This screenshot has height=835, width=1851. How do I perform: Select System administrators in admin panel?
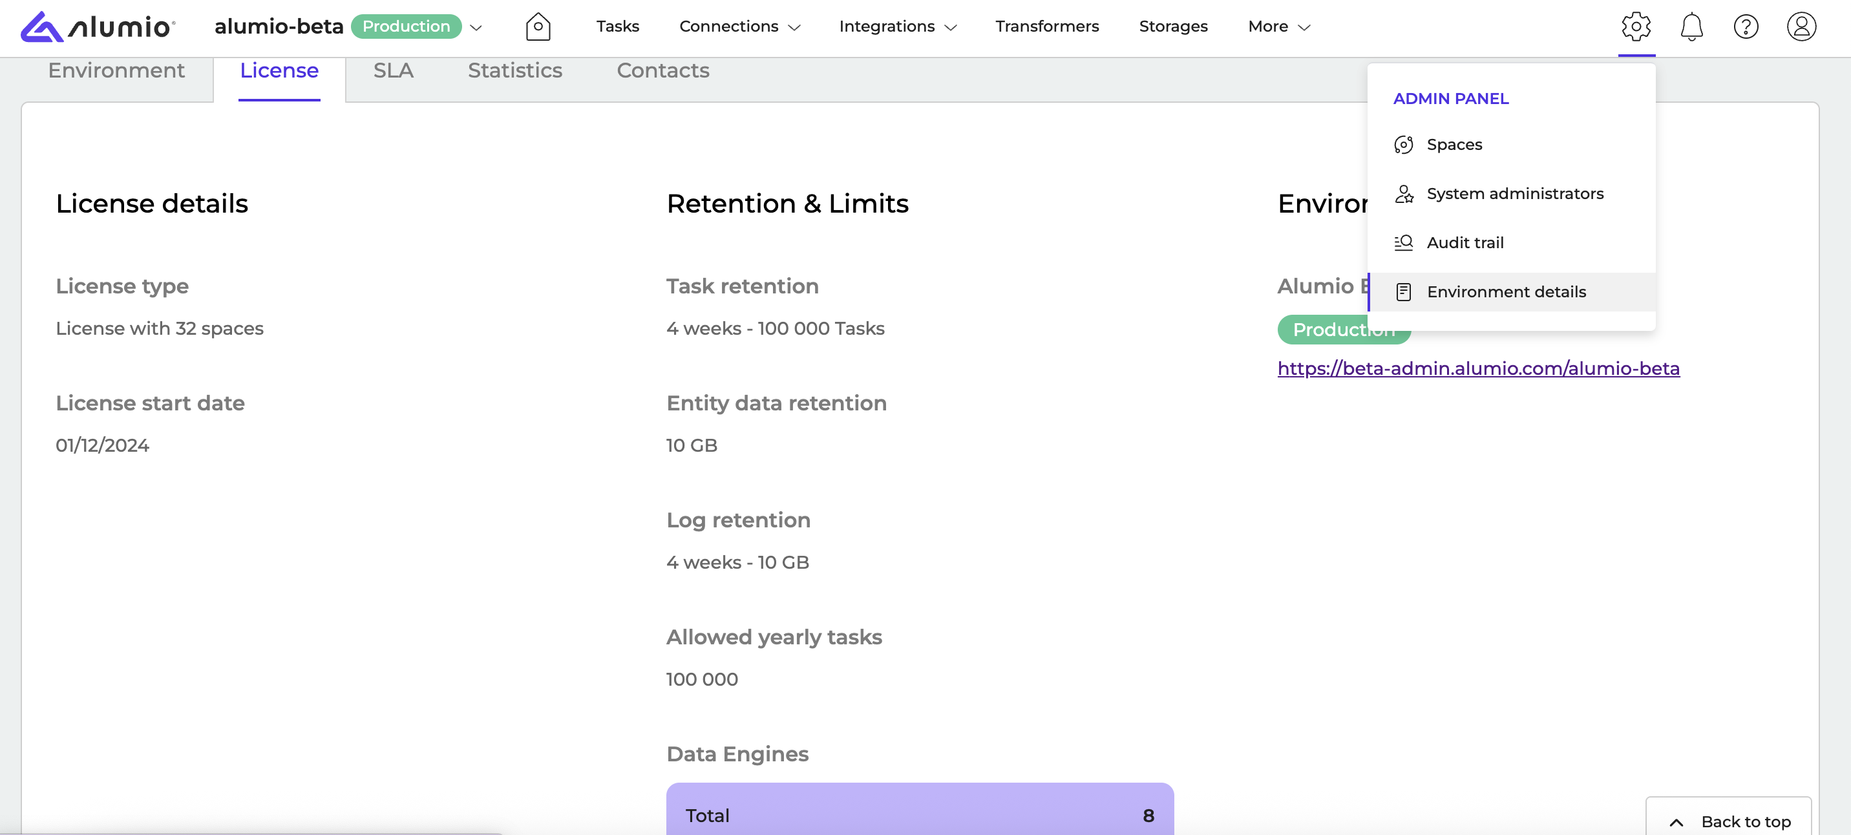(x=1514, y=194)
